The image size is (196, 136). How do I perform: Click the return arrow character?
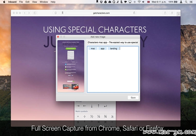[106, 106]
